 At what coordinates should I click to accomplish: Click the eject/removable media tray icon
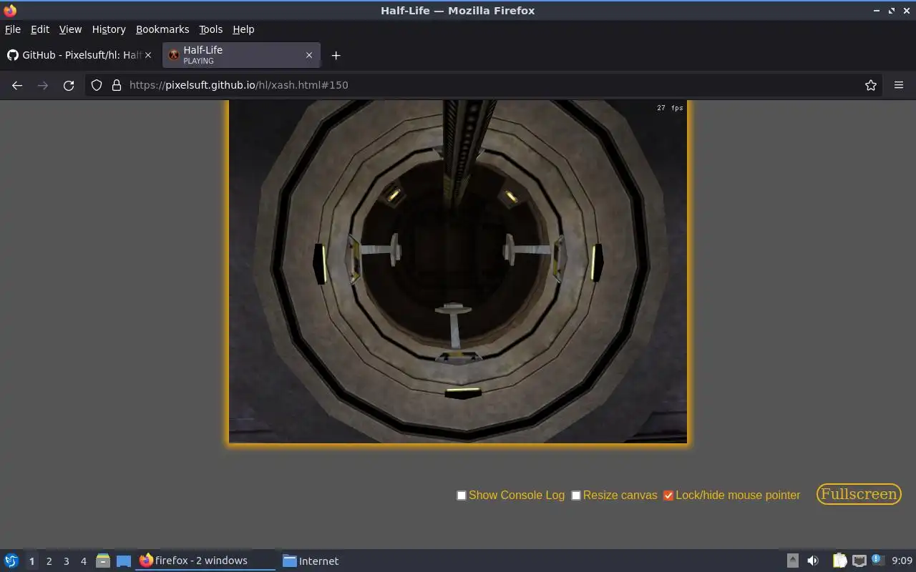coord(793,561)
